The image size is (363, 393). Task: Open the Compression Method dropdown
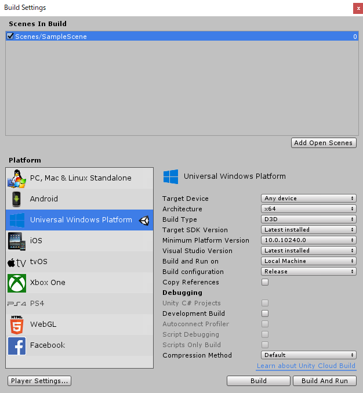(x=308, y=355)
